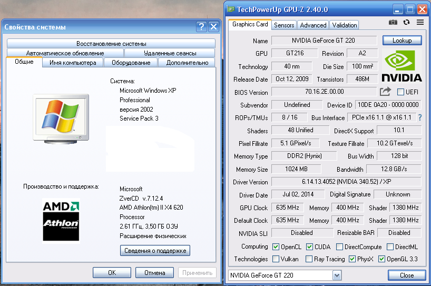Open the Автоматическое обновление tab

coord(65,53)
